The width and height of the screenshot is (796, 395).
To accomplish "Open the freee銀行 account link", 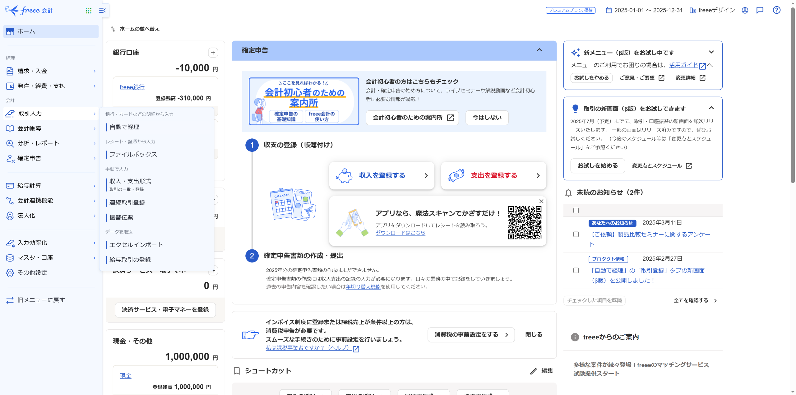I will point(132,87).
